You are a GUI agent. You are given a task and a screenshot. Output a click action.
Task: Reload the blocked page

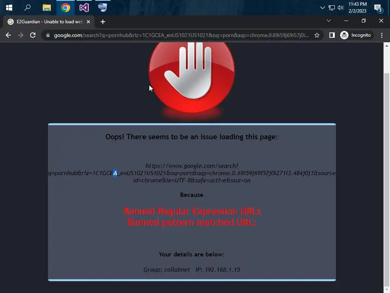33,35
